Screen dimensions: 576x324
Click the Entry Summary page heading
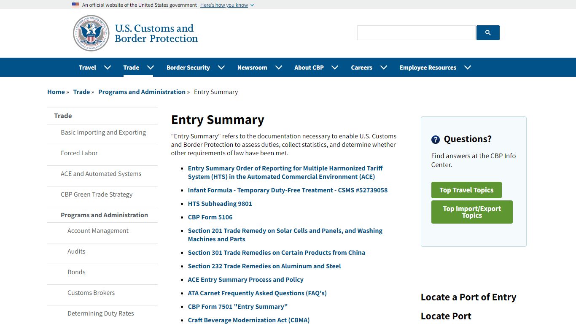click(218, 120)
